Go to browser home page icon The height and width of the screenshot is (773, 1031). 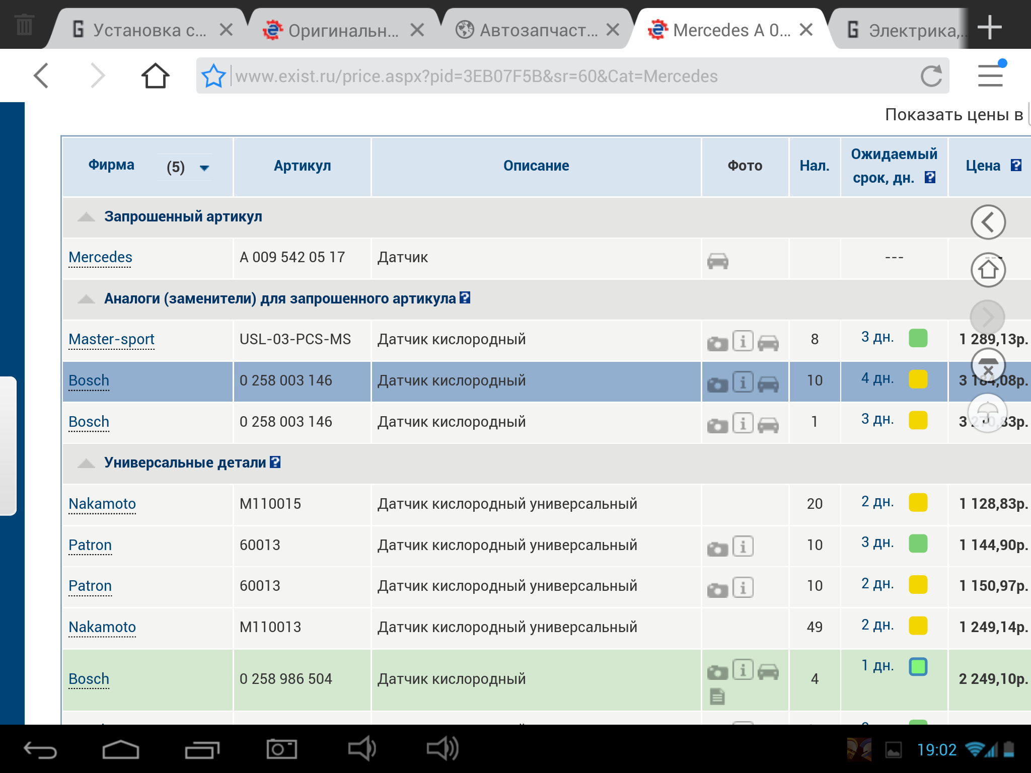(x=155, y=76)
